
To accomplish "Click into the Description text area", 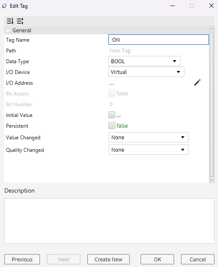I will (109, 221).
